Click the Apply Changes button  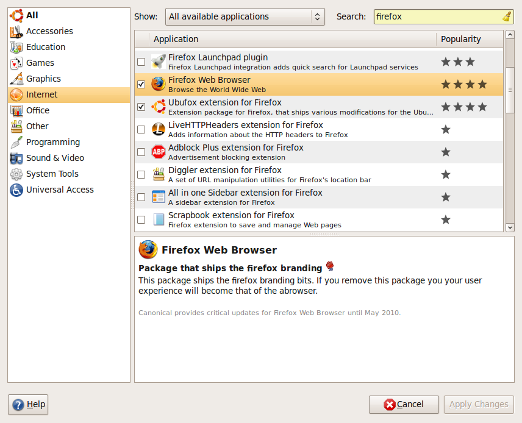pyautogui.click(x=479, y=404)
